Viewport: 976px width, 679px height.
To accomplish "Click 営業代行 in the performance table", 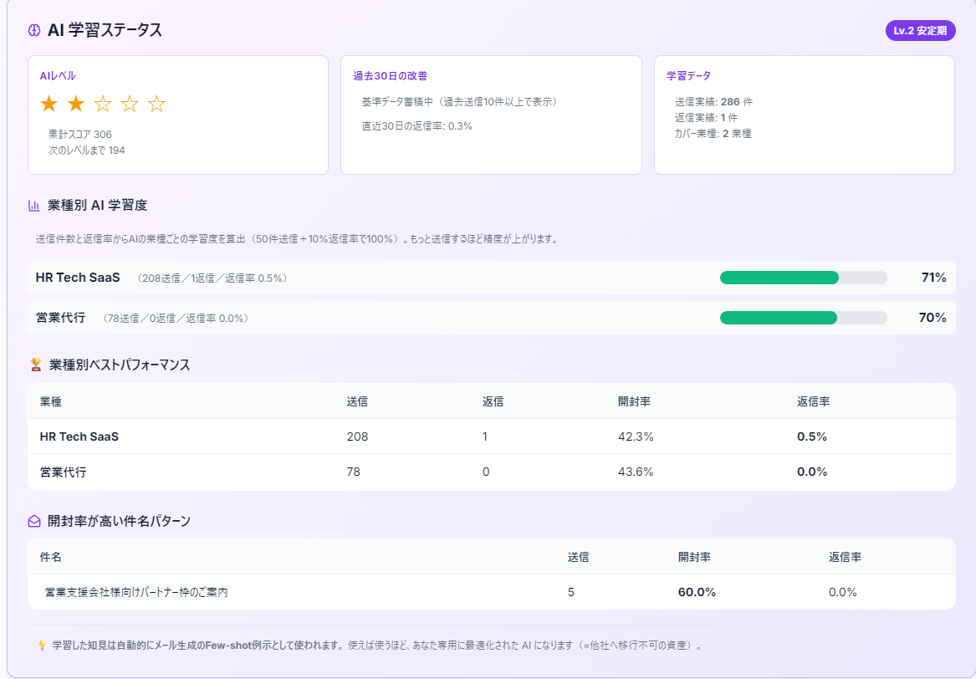I will click(63, 472).
